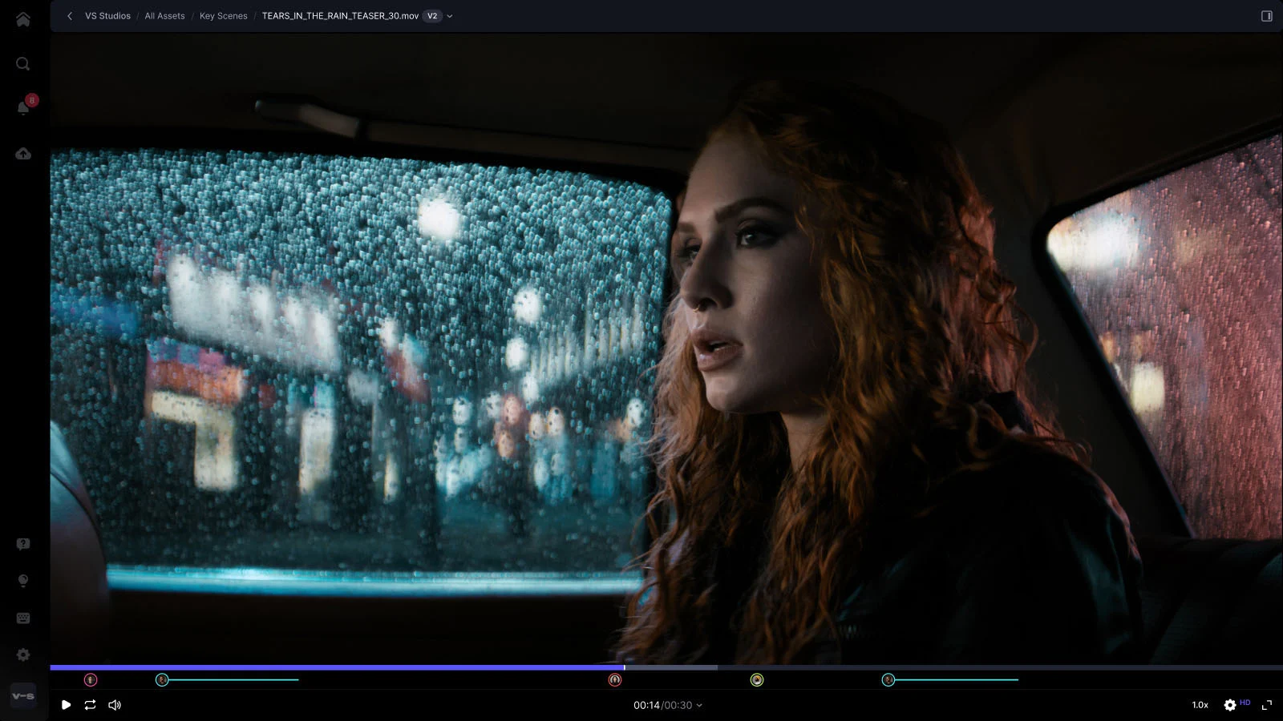Go to Home in the sidebar
Image resolution: width=1283 pixels, height=721 pixels.
point(23,19)
